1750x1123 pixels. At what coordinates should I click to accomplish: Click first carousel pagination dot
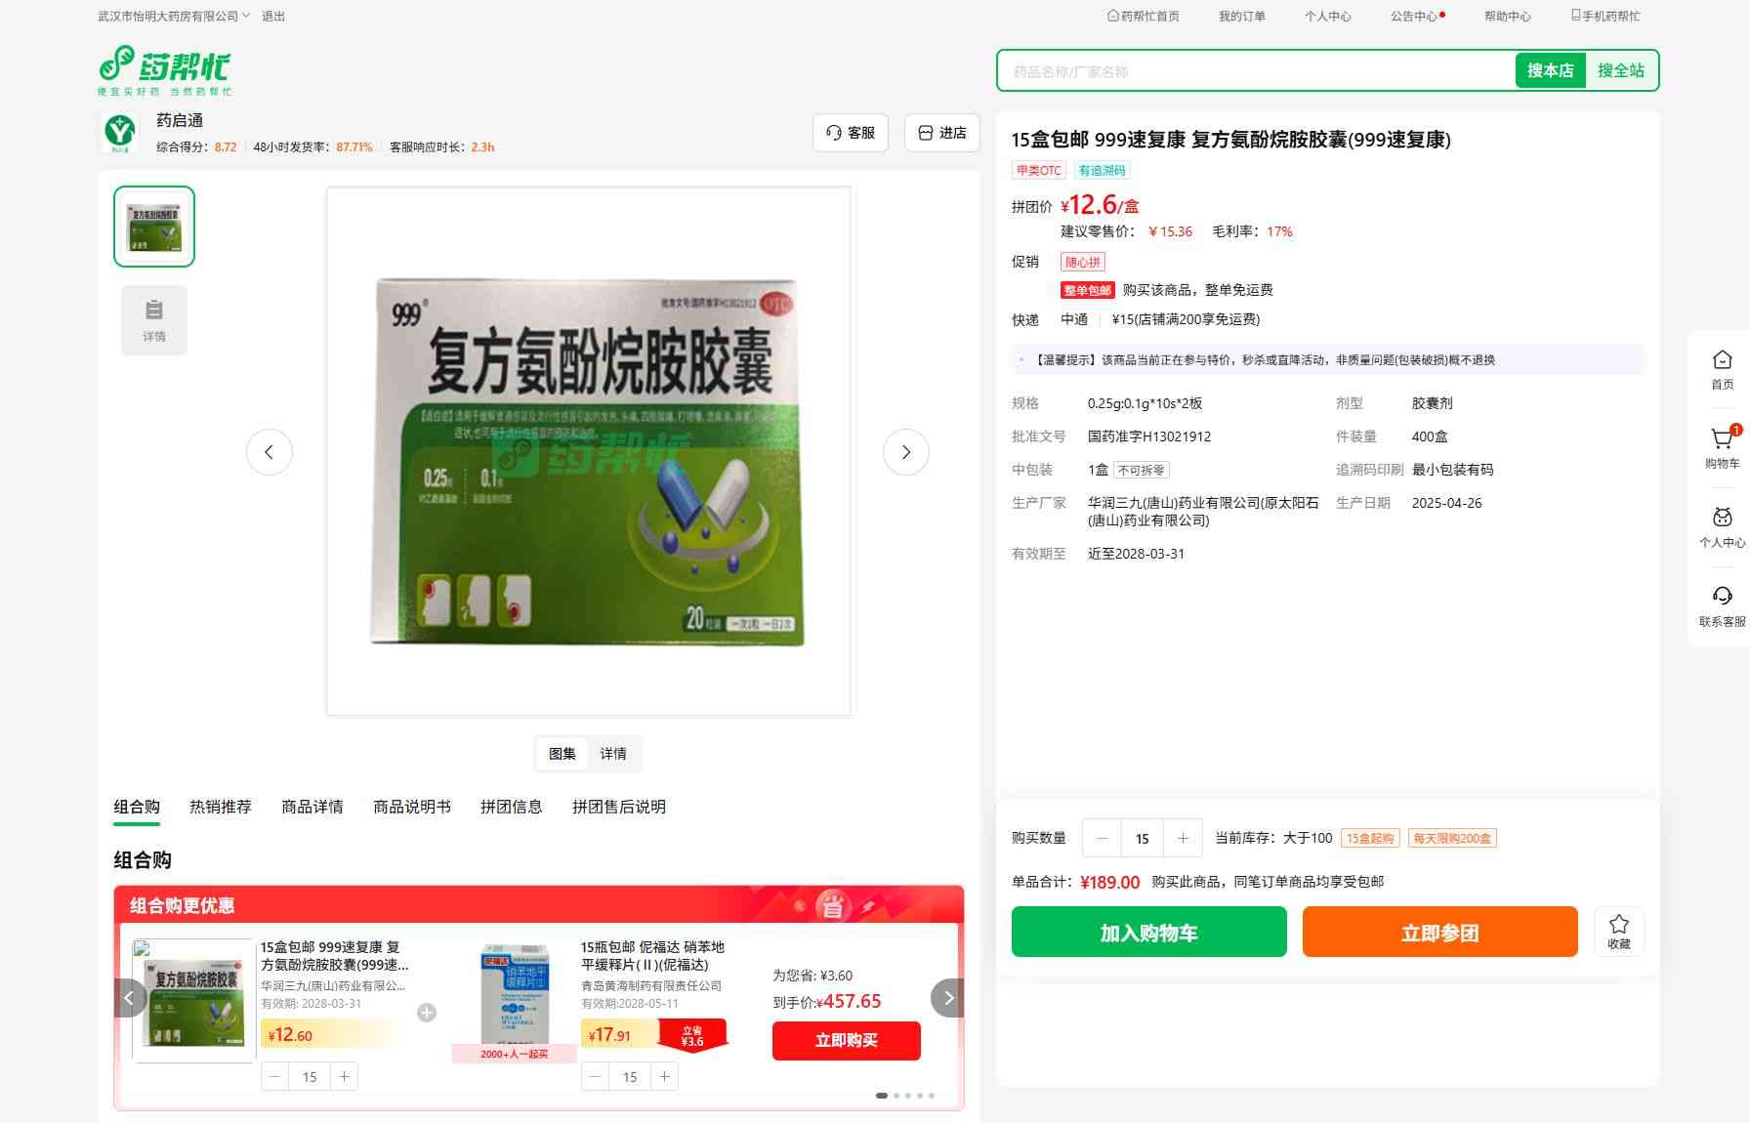(x=882, y=1096)
